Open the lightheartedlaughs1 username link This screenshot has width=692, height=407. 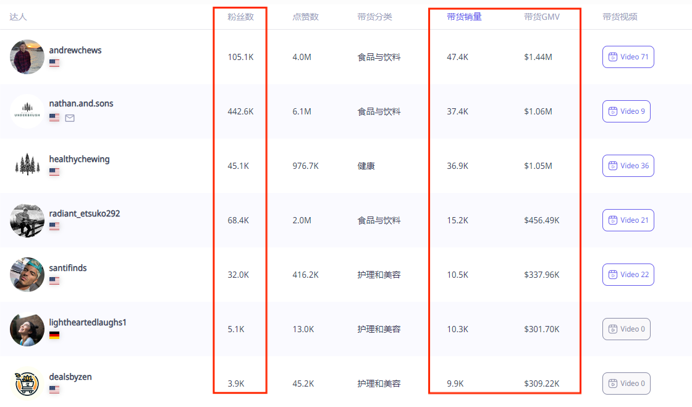(x=88, y=322)
